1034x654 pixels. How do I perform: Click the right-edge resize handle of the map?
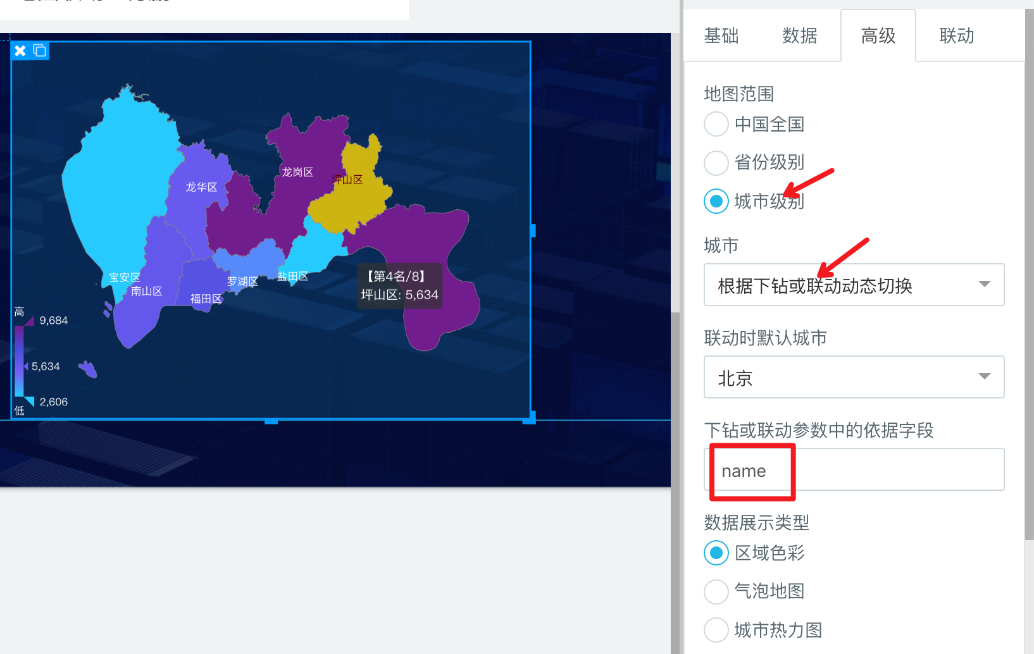tap(533, 231)
